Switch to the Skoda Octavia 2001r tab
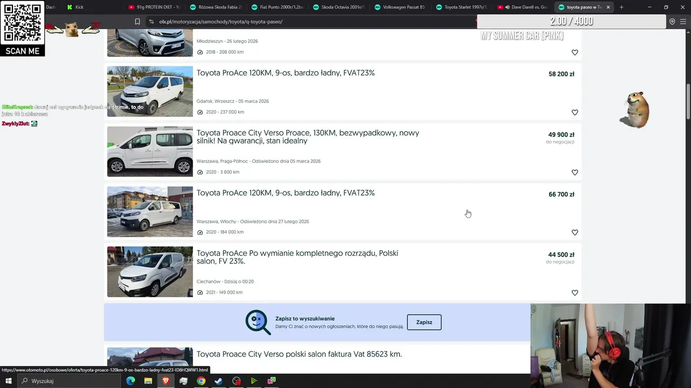The image size is (691, 388). (x=339, y=7)
